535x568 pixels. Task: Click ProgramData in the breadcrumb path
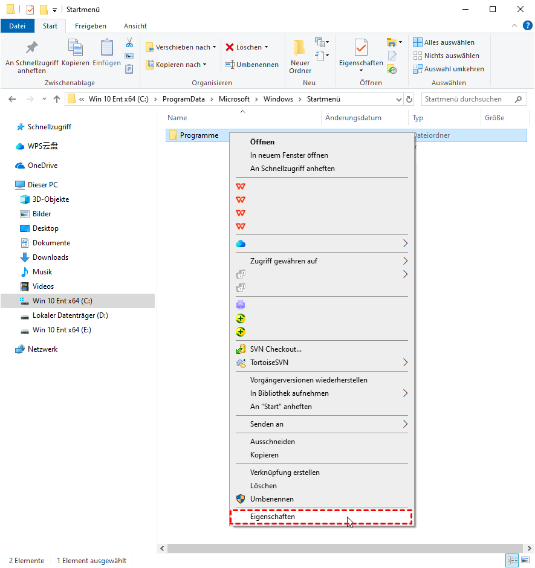click(183, 99)
